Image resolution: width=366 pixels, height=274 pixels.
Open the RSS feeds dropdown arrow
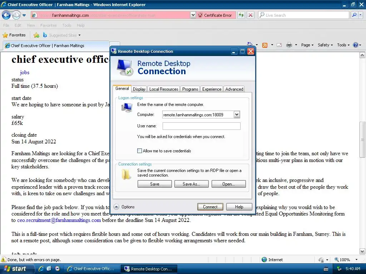pos(272,45)
